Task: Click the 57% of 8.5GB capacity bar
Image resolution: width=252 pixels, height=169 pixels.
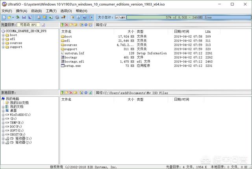Action: pos(189,17)
